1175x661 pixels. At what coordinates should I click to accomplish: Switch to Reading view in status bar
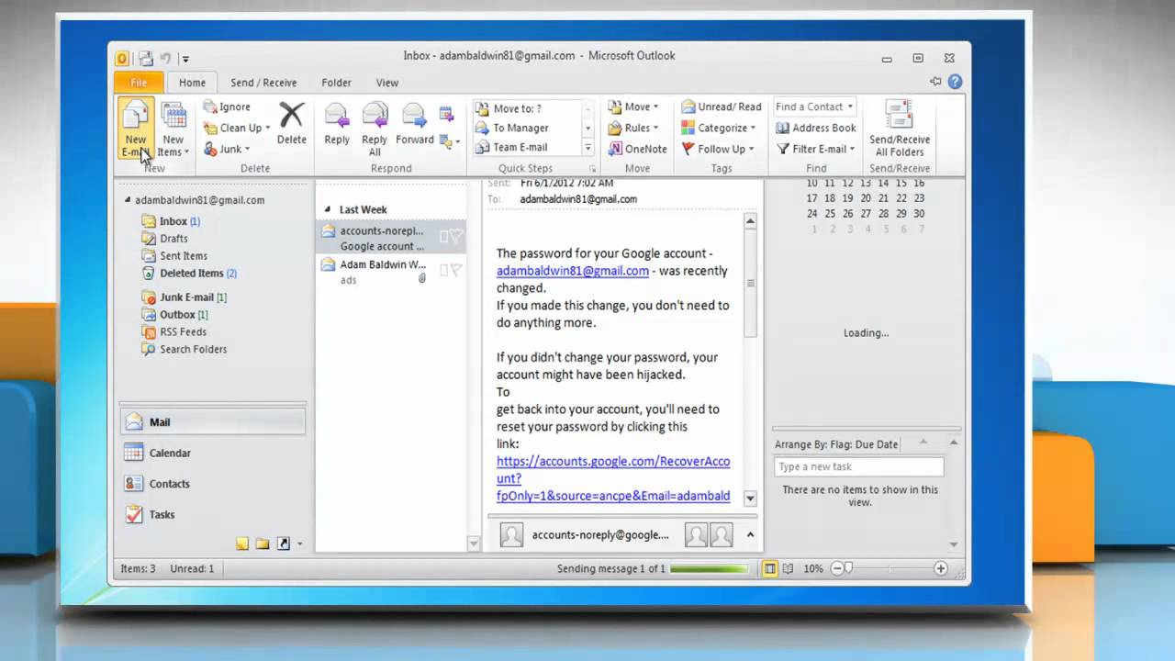tap(788, 569)
